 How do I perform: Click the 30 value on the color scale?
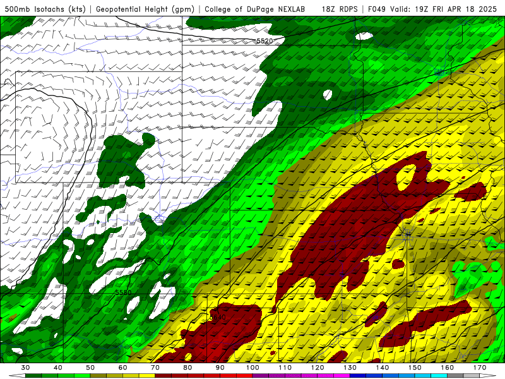(x=25, y=368)
